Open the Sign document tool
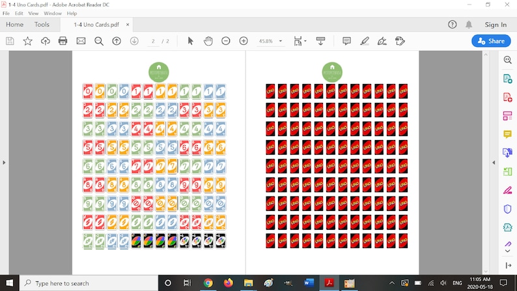The width and height of the screenshot is (517, 291). click(x=382, y=41)
